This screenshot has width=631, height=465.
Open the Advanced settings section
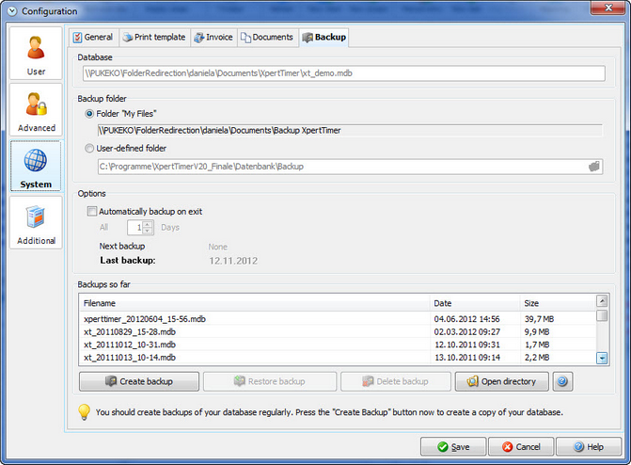coord(36,109)
